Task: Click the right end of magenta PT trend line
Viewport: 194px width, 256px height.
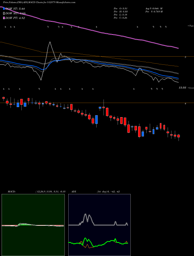Action: pyautogui.click(x=178, y=48)
